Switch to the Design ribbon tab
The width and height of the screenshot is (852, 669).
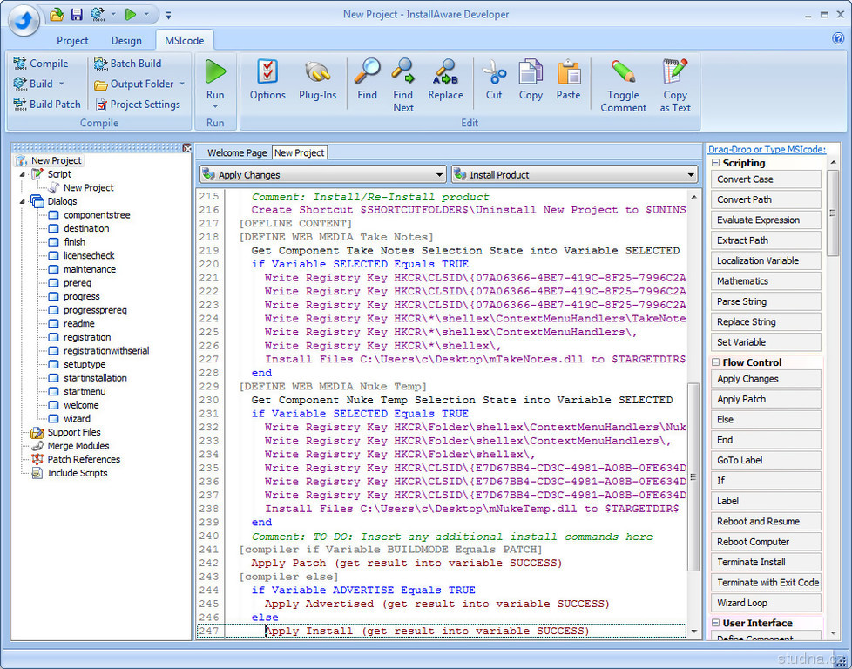[126, 40]
